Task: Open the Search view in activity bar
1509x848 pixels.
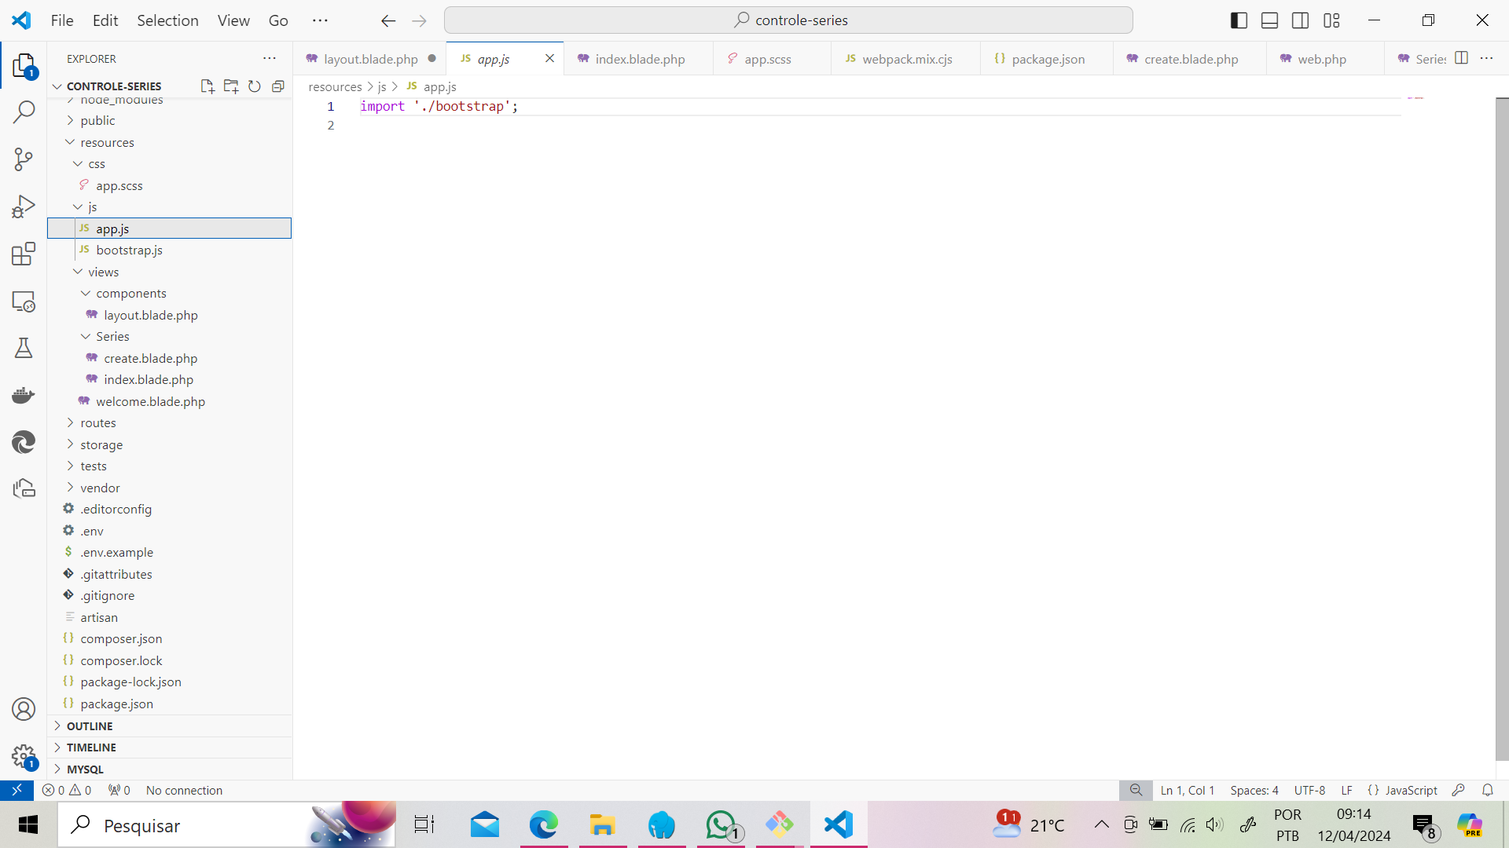Action: (24, 112)
